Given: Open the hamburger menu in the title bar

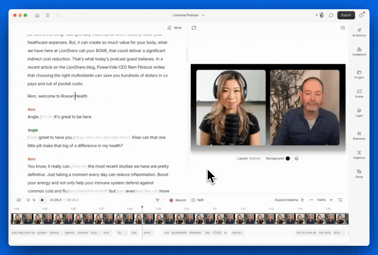Looking at the screenshot, I should [48, 15].
